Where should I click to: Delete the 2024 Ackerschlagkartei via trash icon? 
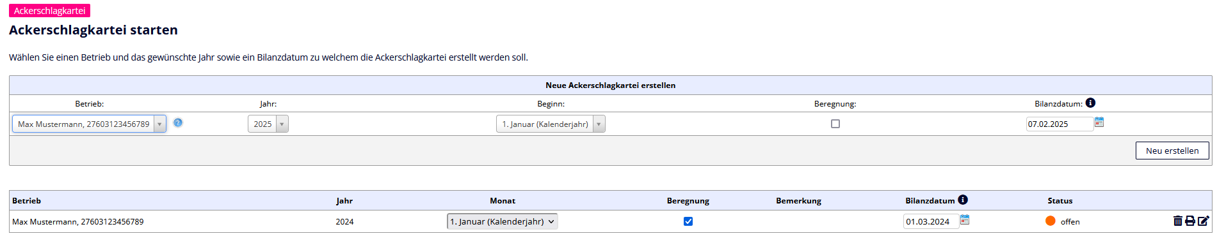[1177, 221]
